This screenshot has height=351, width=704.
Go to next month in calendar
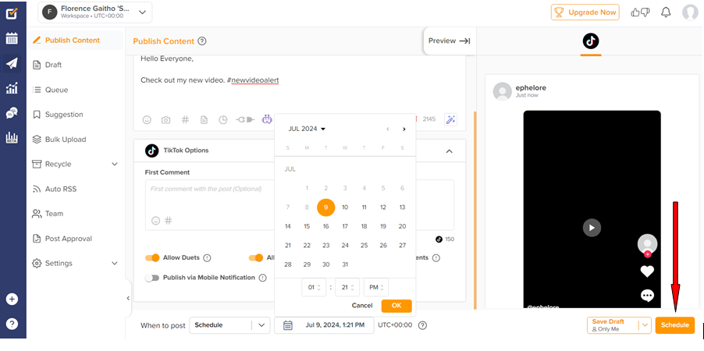tap(404, 129)
